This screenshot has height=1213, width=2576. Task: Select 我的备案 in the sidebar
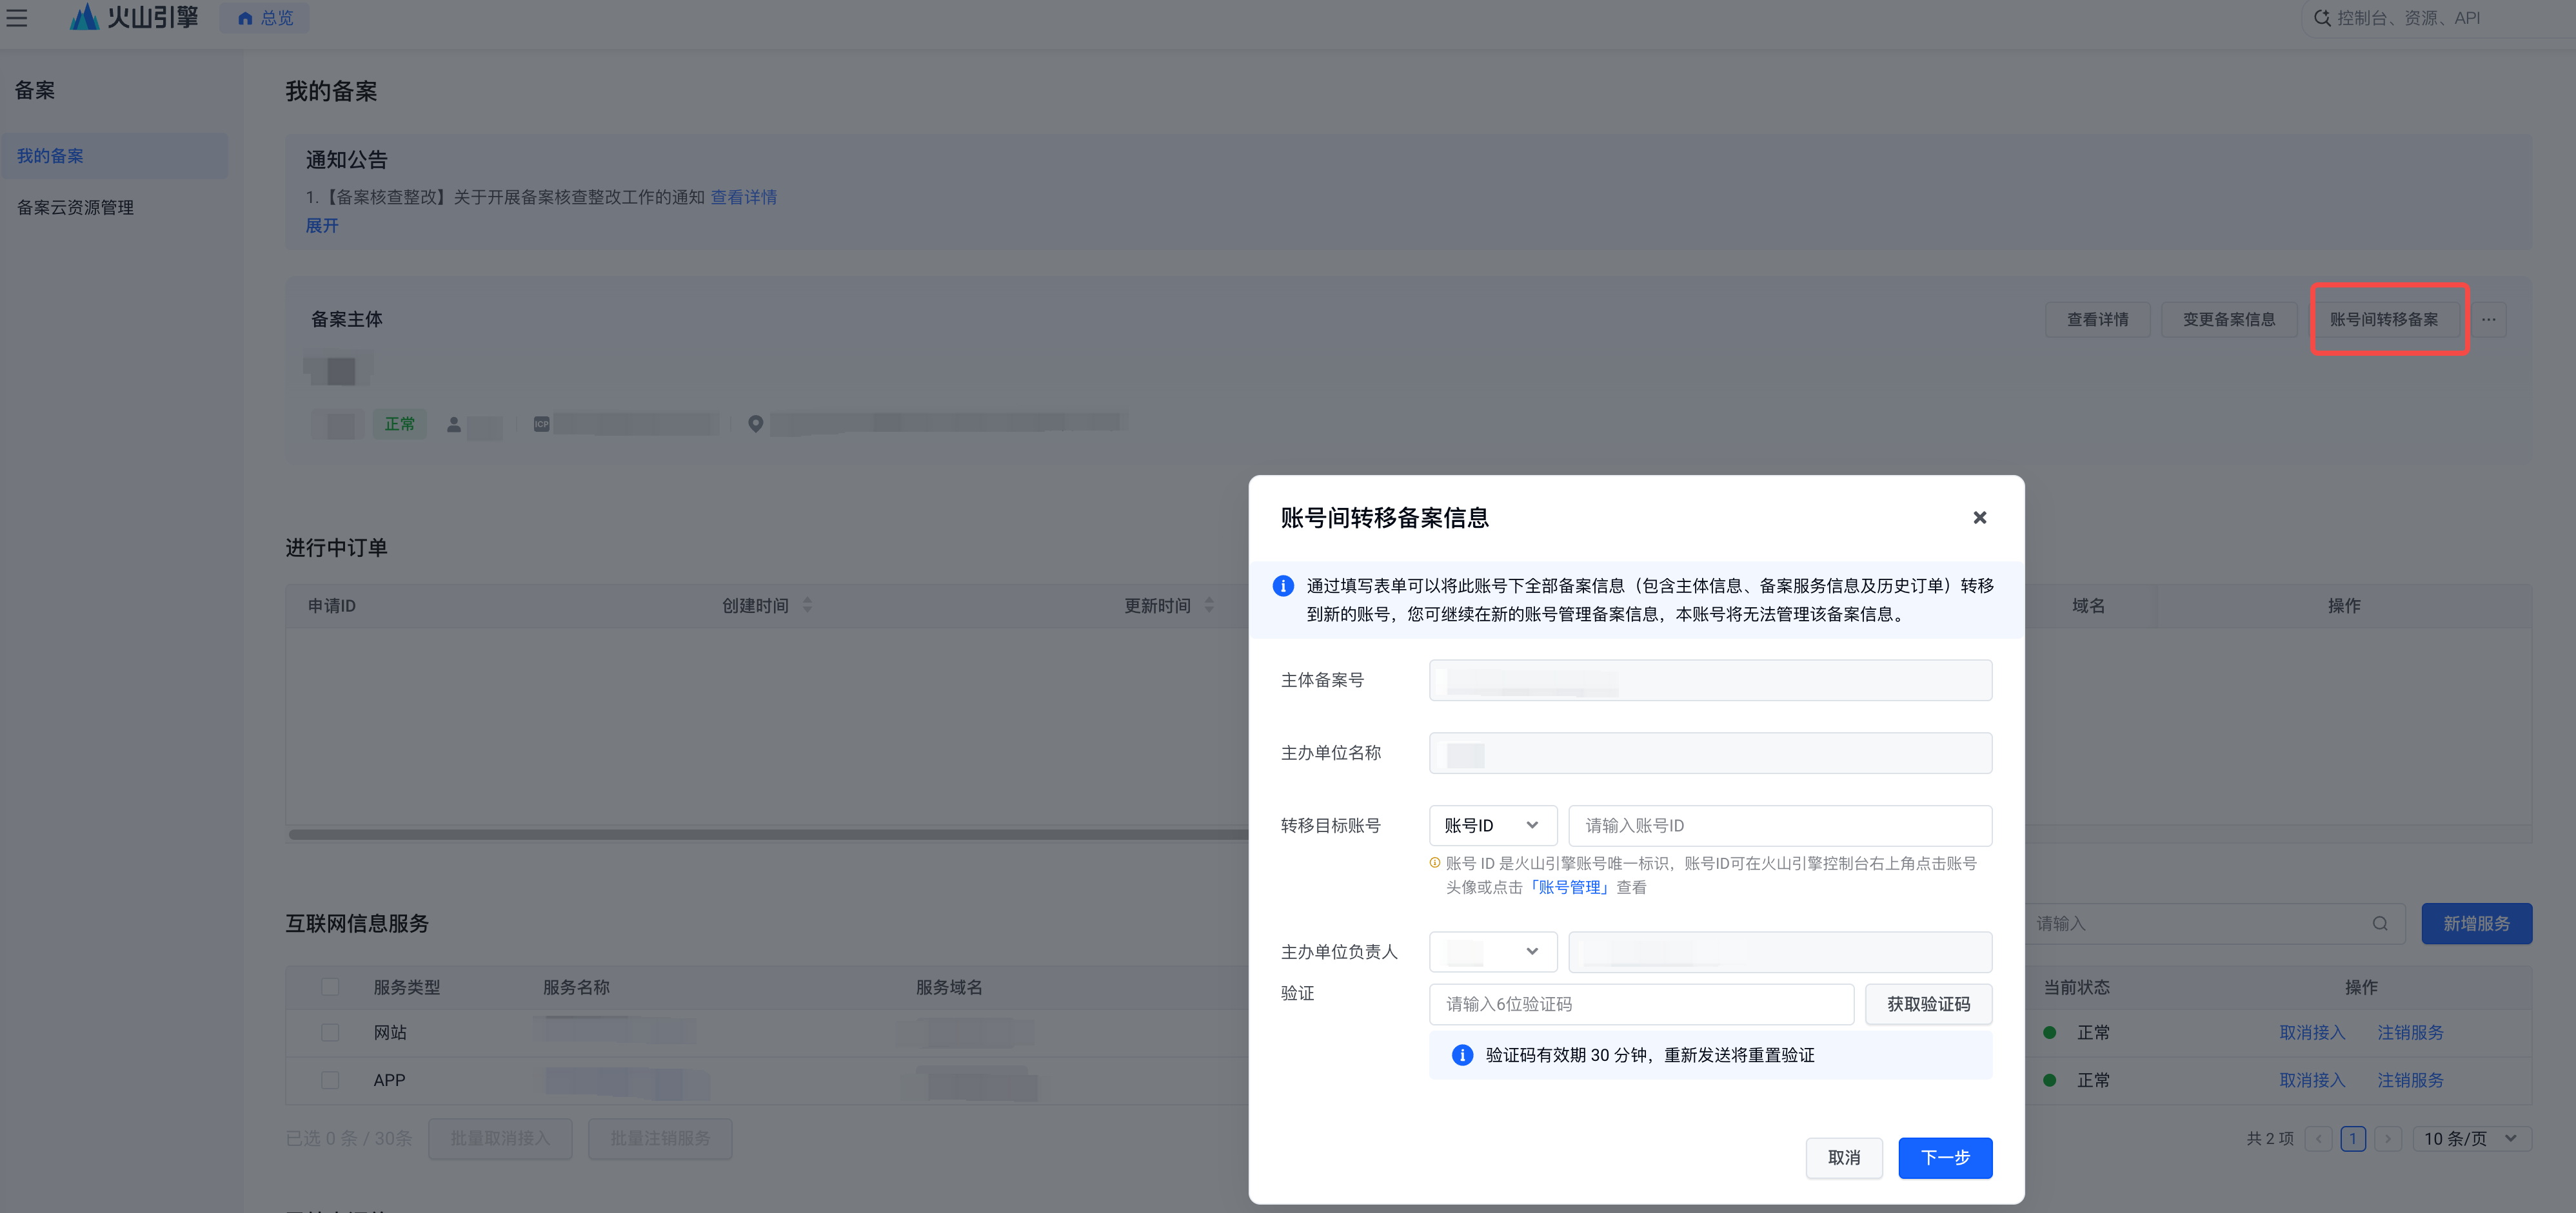pos(114,156)
